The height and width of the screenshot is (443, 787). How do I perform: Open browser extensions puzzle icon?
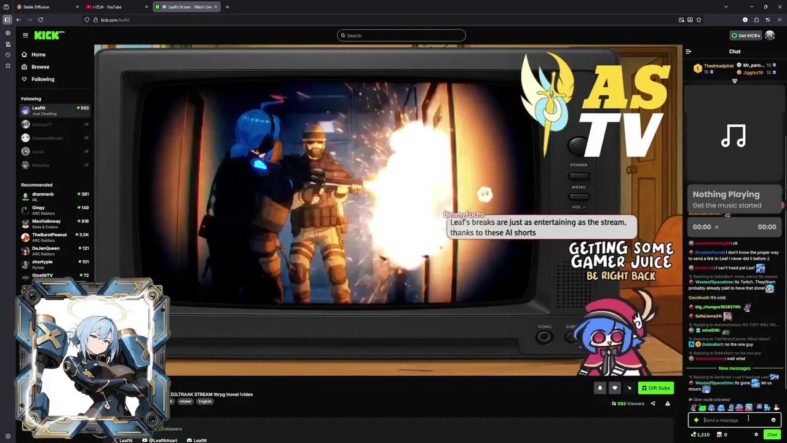click(x=756, y=20)
